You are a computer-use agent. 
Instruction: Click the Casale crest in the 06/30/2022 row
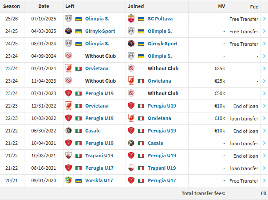pyautogui.click(x=68, y=131)
